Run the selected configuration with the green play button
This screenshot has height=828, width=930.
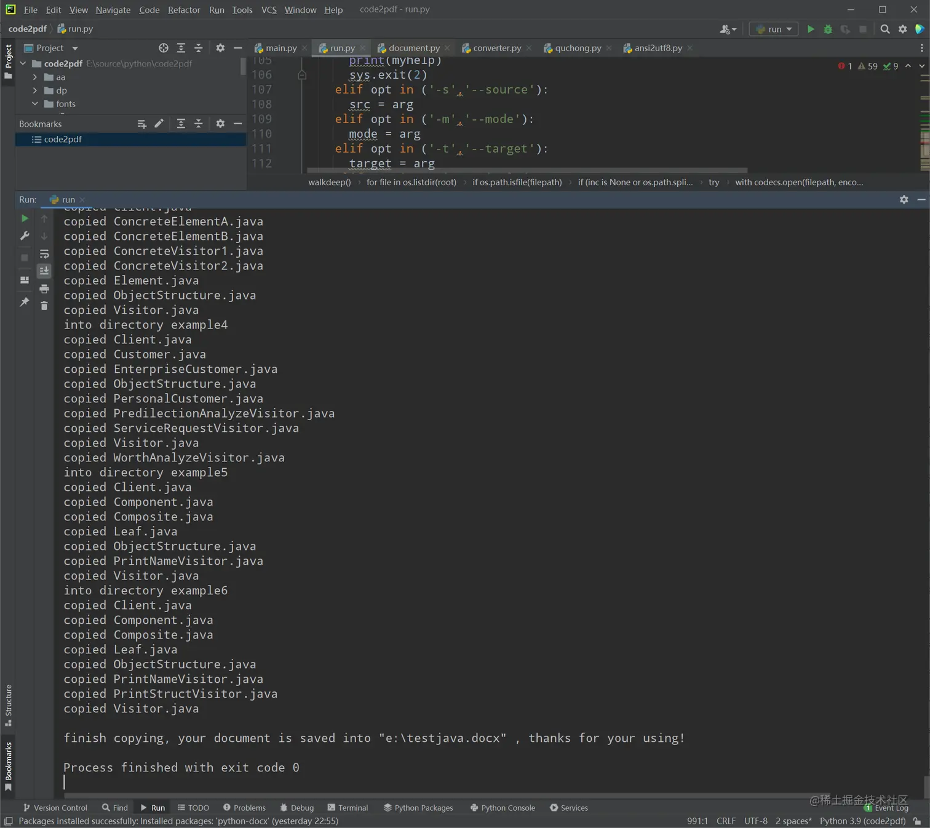[x=811, y=29]
